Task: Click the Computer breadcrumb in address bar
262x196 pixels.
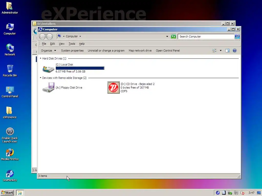Action: tap(72, 36)
